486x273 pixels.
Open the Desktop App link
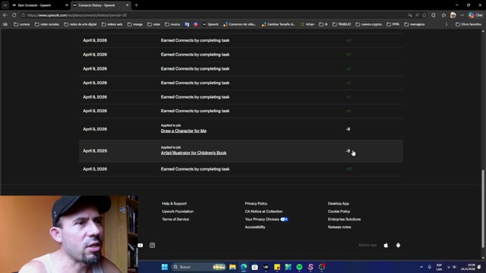coord(339,203)
